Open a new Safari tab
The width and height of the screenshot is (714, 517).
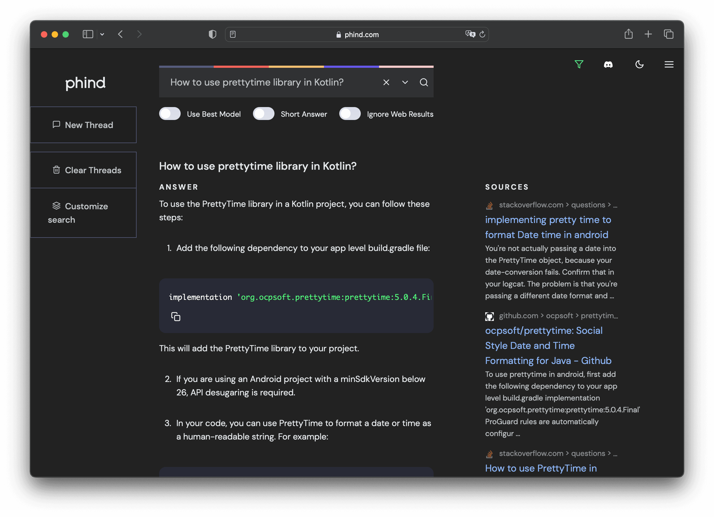pyautogui.click(x=648, y=34)
